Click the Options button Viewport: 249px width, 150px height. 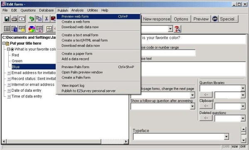coord(181,19)
